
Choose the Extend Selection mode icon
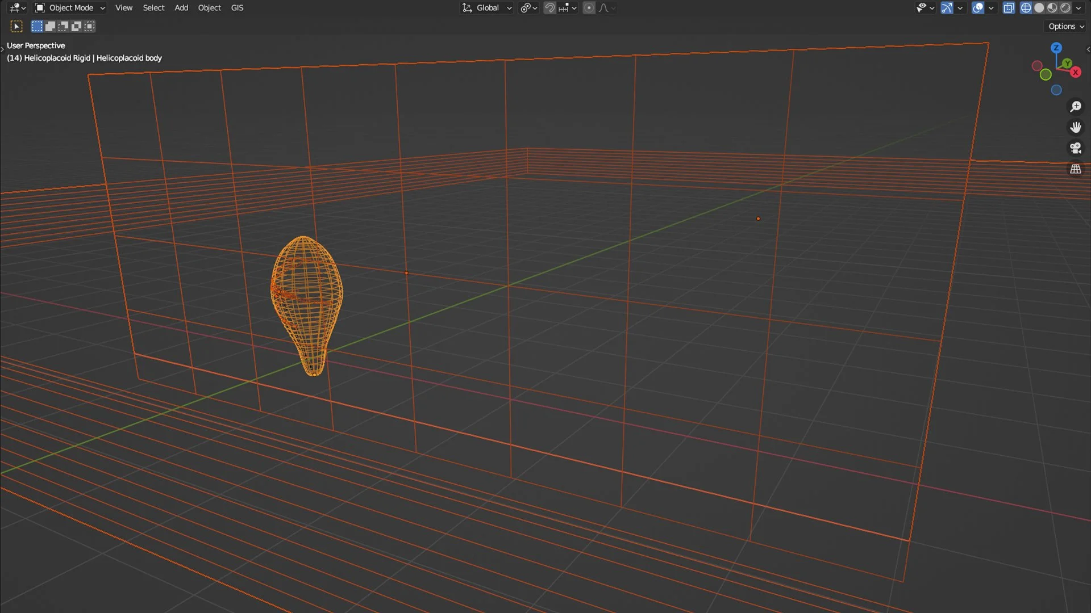tap(50, 26)
